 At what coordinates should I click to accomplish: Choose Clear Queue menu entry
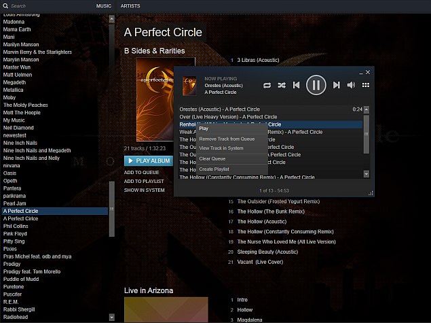[x=232, y=159]
